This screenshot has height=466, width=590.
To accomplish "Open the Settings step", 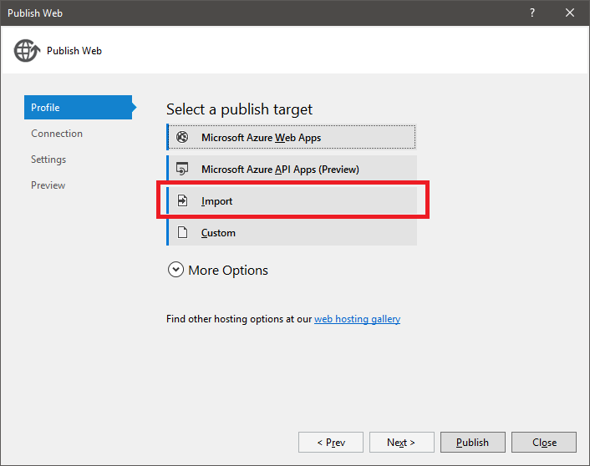I will tap(48, 160).
